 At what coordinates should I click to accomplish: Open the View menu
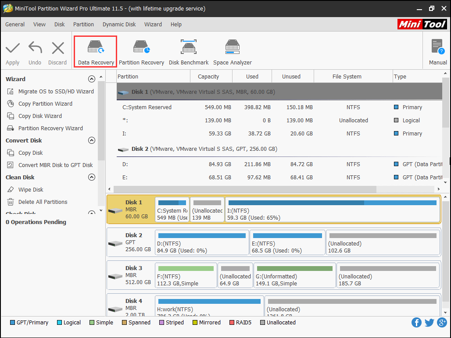click(x=39, y=25)
